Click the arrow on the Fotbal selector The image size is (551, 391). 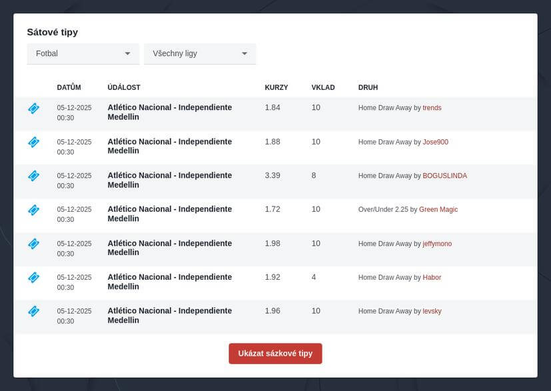127,54
